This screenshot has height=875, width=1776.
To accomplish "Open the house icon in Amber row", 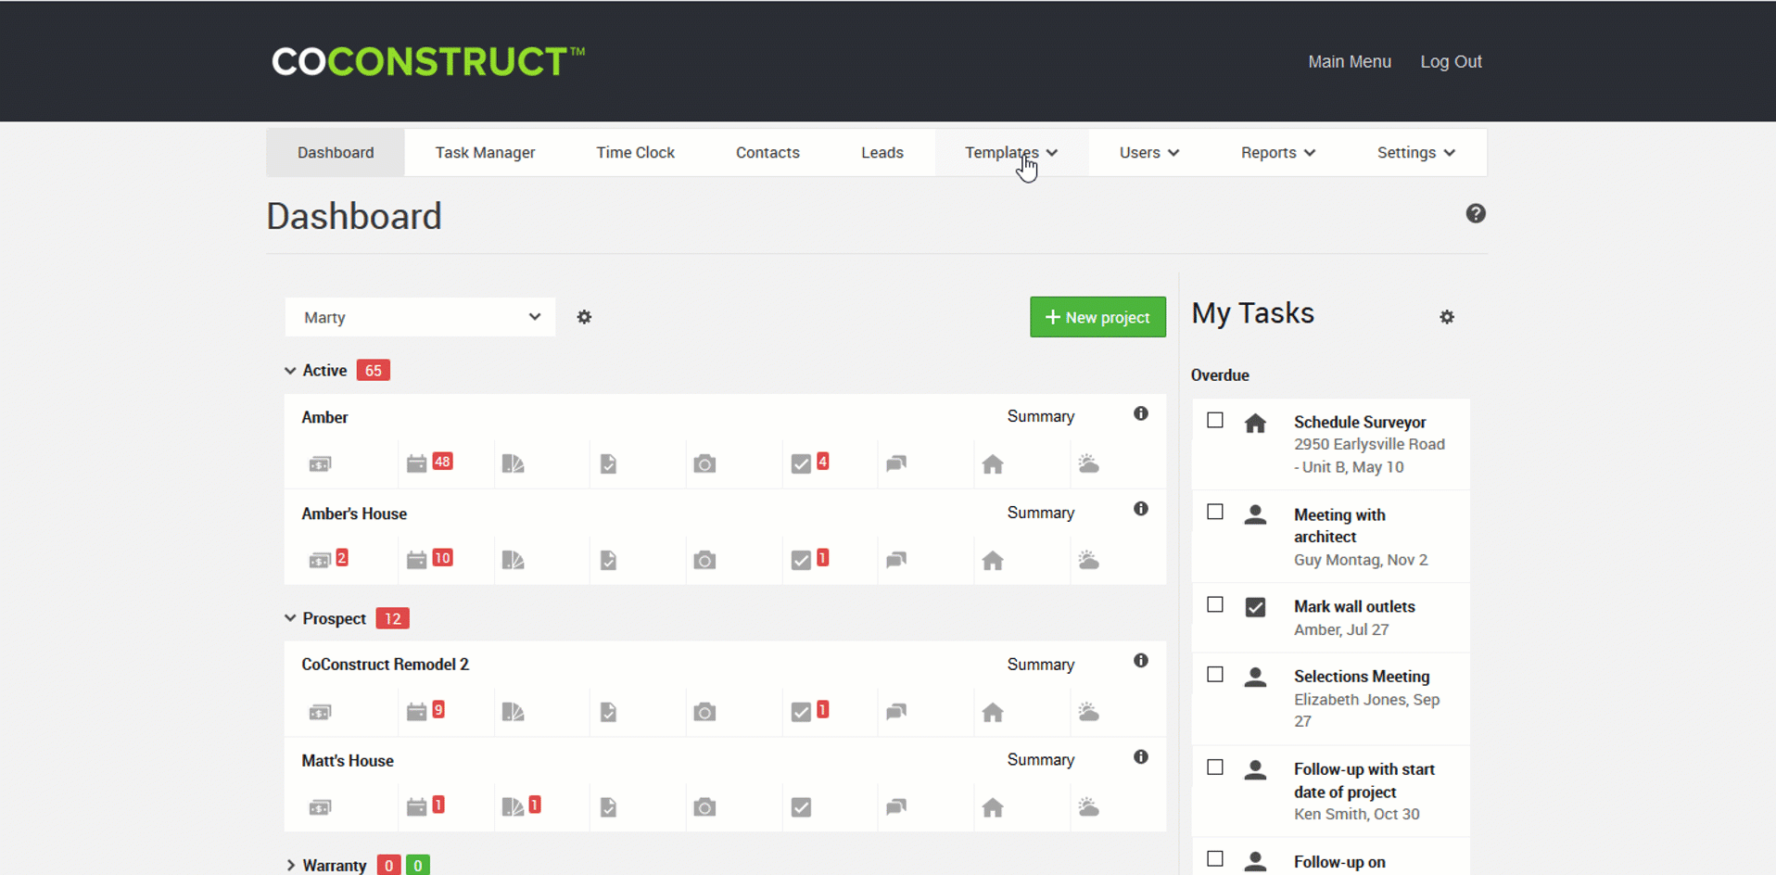I will tap(993, 463).
